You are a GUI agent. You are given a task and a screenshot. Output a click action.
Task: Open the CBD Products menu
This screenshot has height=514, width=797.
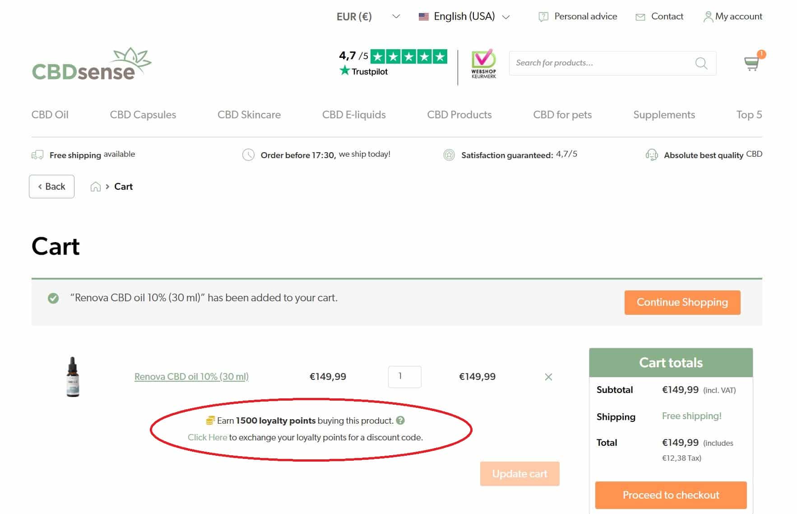(459, 115)
